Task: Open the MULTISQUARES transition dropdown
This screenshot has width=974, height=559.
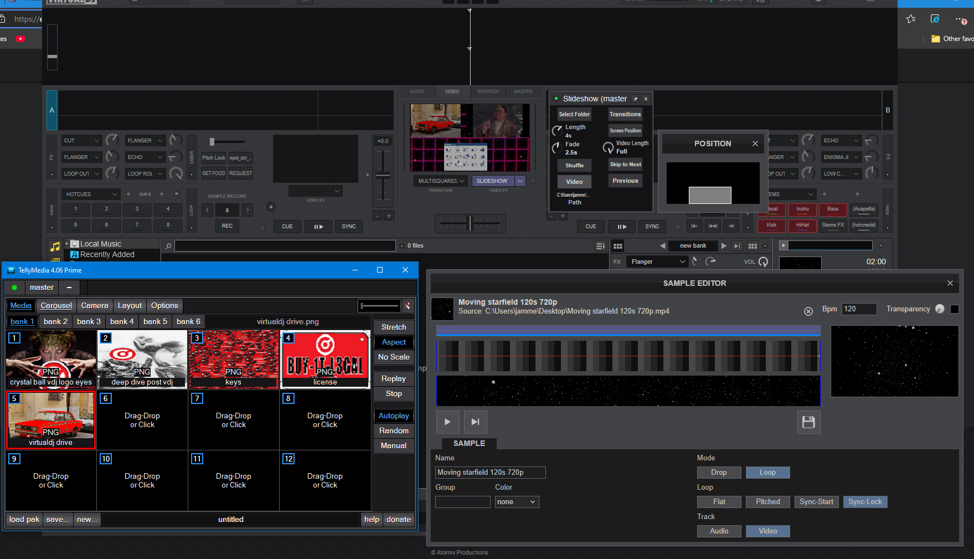Action: [x=441, y=181]
